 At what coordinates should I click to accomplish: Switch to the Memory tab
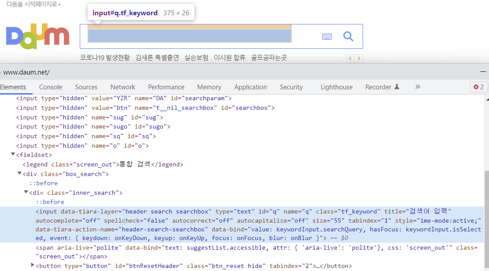point(209,87)
